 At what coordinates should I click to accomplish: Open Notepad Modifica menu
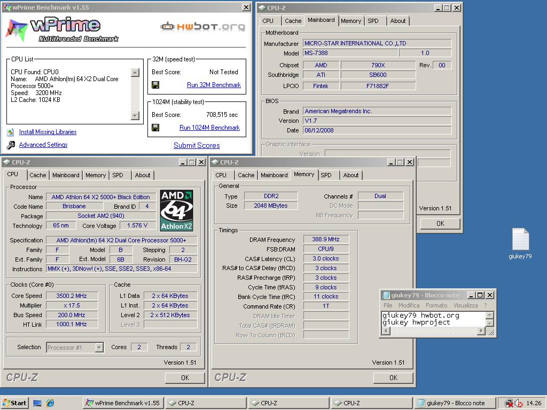point(409,305)
